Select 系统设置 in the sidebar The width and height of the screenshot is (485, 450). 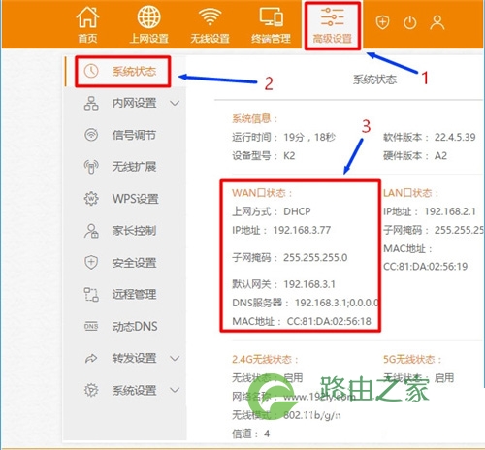(134, 390)
